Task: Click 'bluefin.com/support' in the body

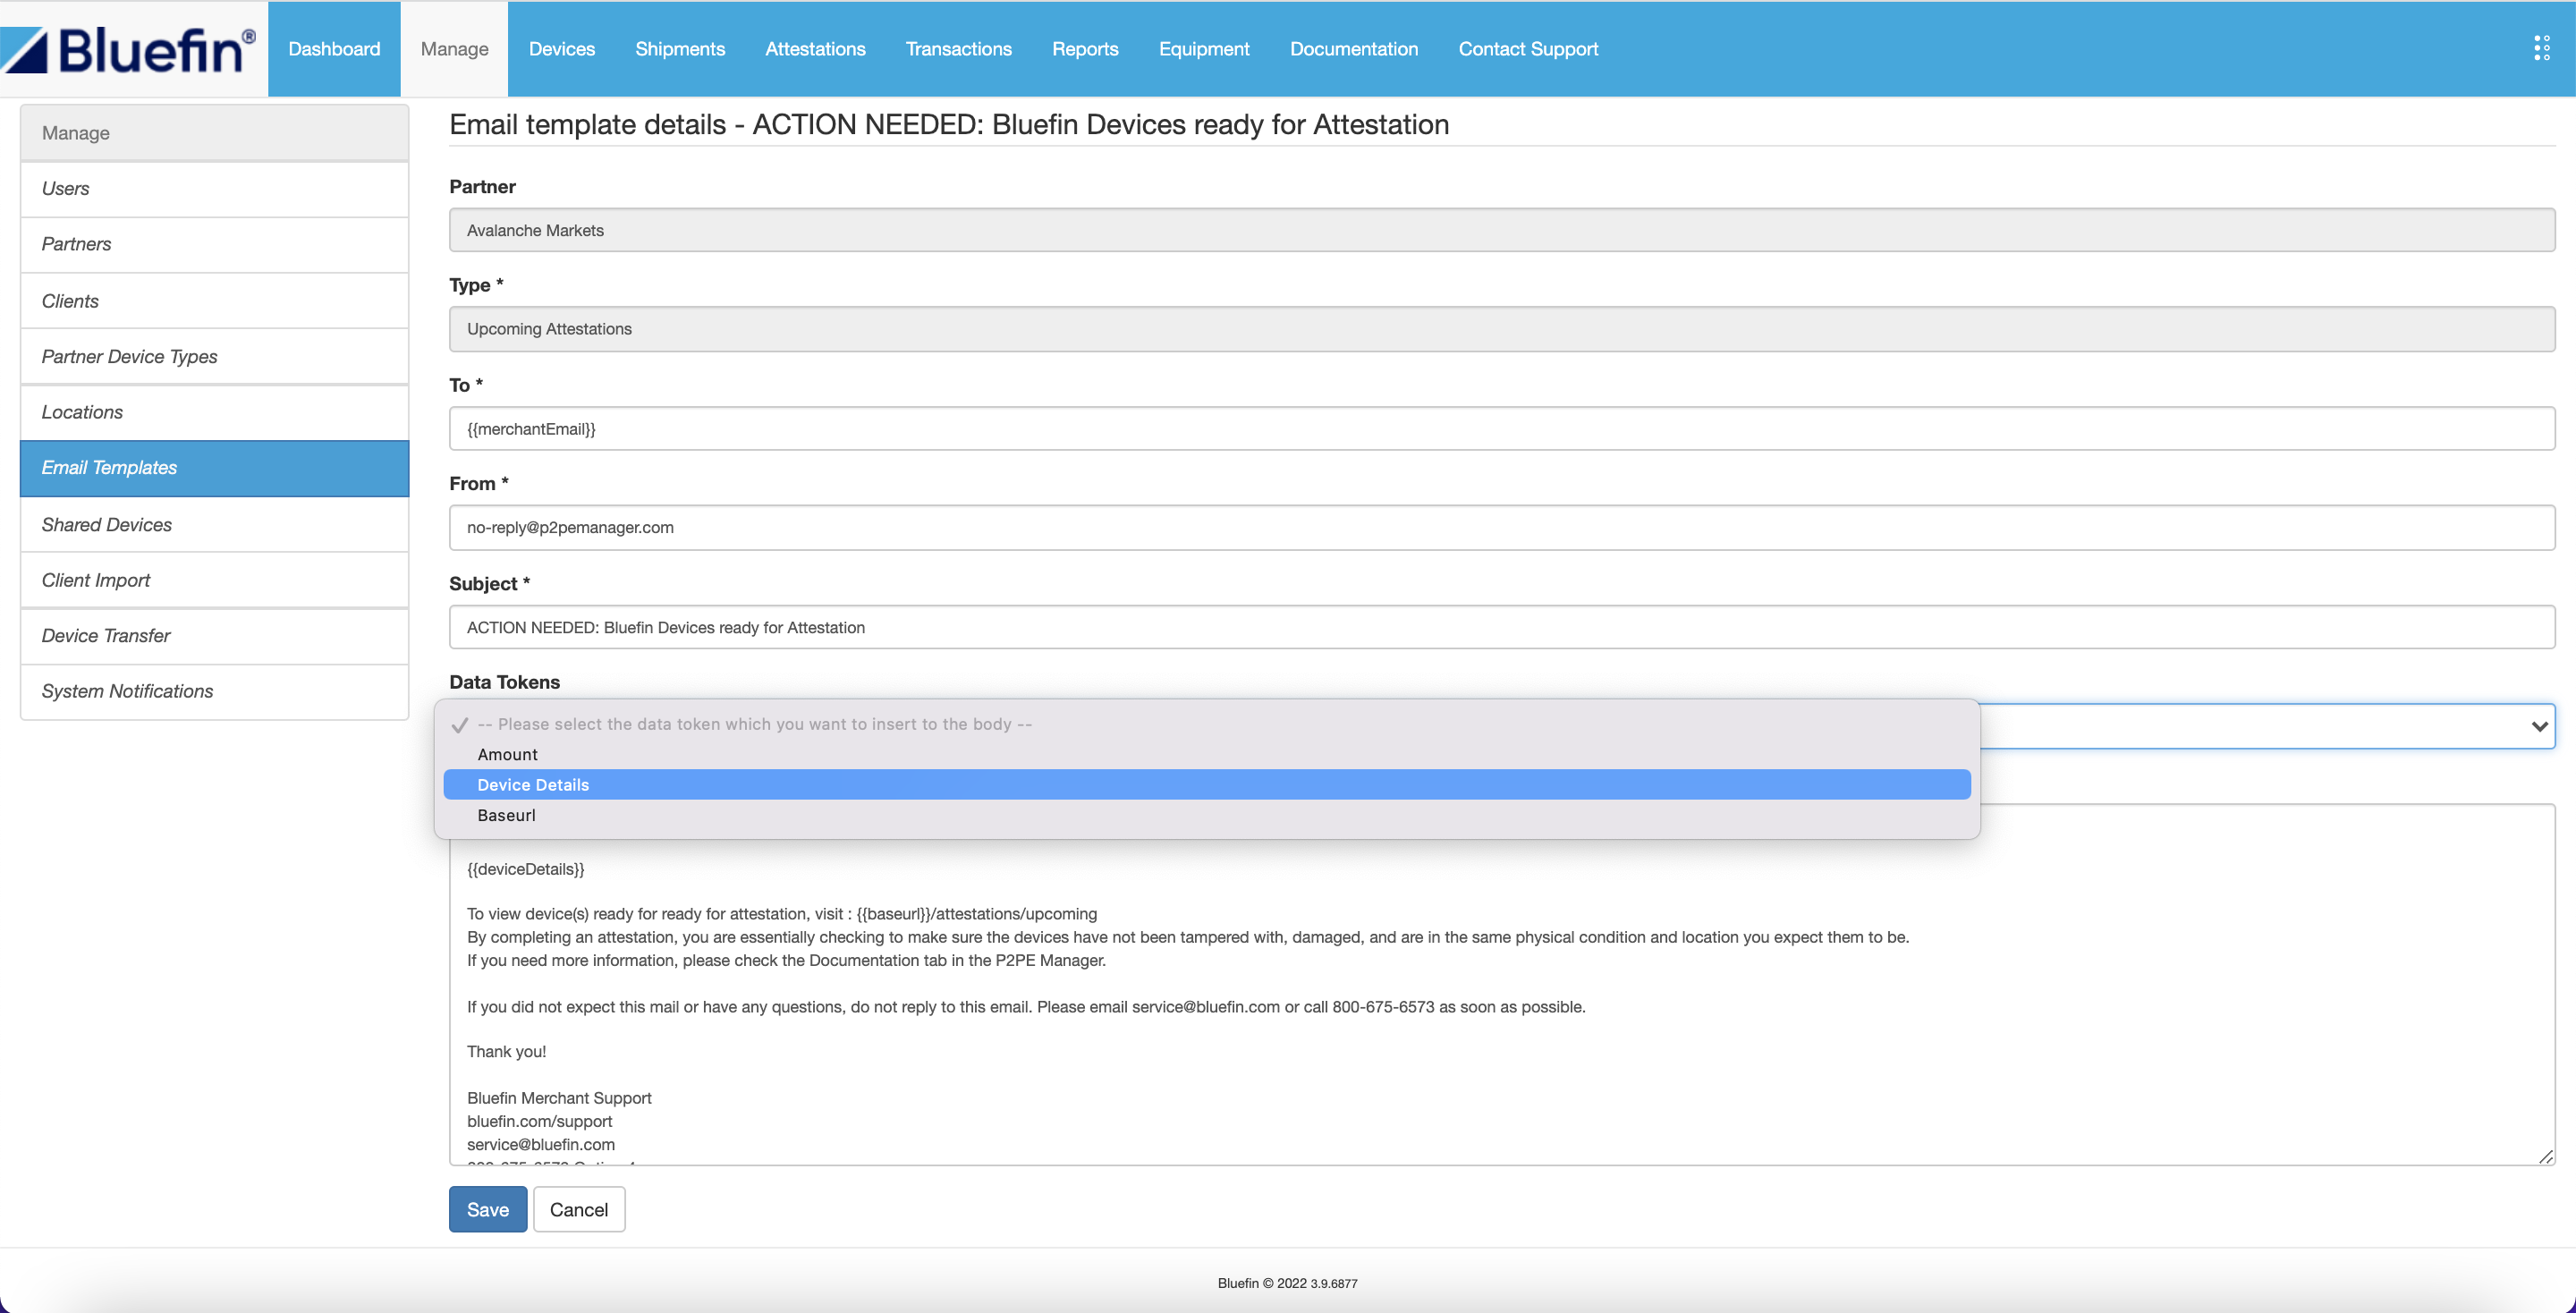Action: tap(539, 1122)
